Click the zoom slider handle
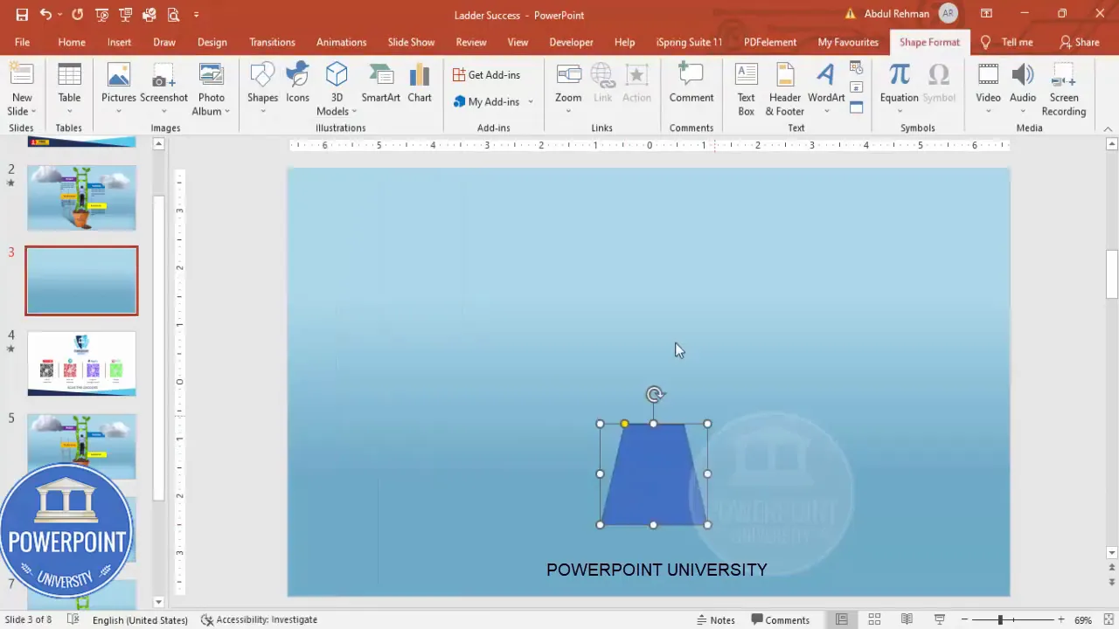The height and width of the screenshot is (629, 1119). [1000, 619]
